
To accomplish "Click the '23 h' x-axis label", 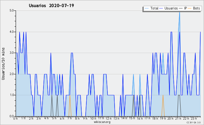I will tap(193, 119).
